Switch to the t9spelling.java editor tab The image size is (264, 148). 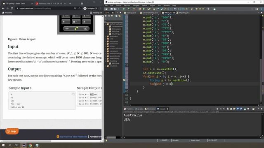pos(183,13)
